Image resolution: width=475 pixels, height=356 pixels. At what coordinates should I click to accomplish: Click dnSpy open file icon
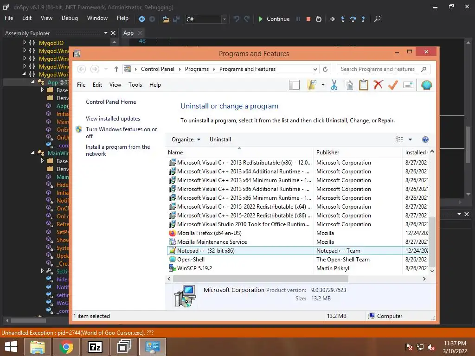click(x=166, y=19)
